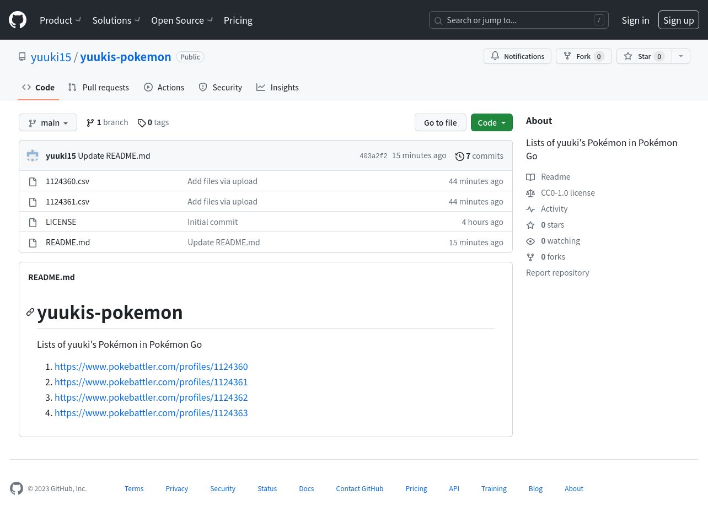Open the Status footer link
Screen dimensions: 708x522
(x=267, y=488)
